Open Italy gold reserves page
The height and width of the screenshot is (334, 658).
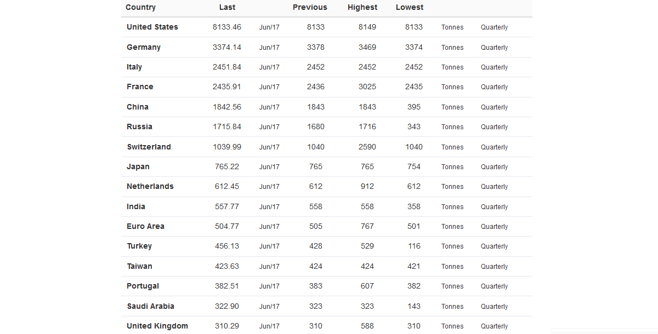[134, 67]
